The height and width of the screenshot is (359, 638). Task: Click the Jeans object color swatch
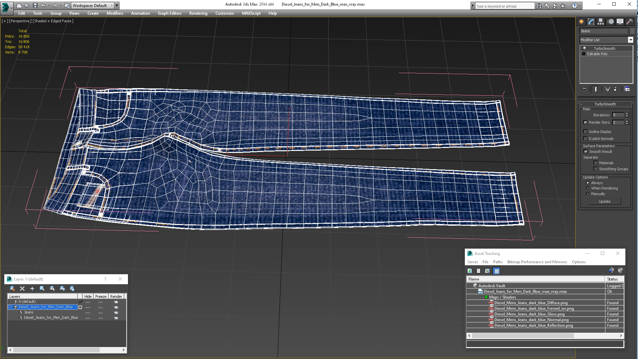point(632,31)
